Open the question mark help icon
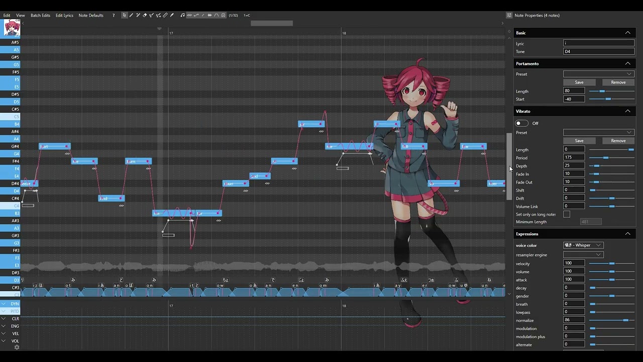This screenshot has height=362, width=643. [x=114, y=15]
